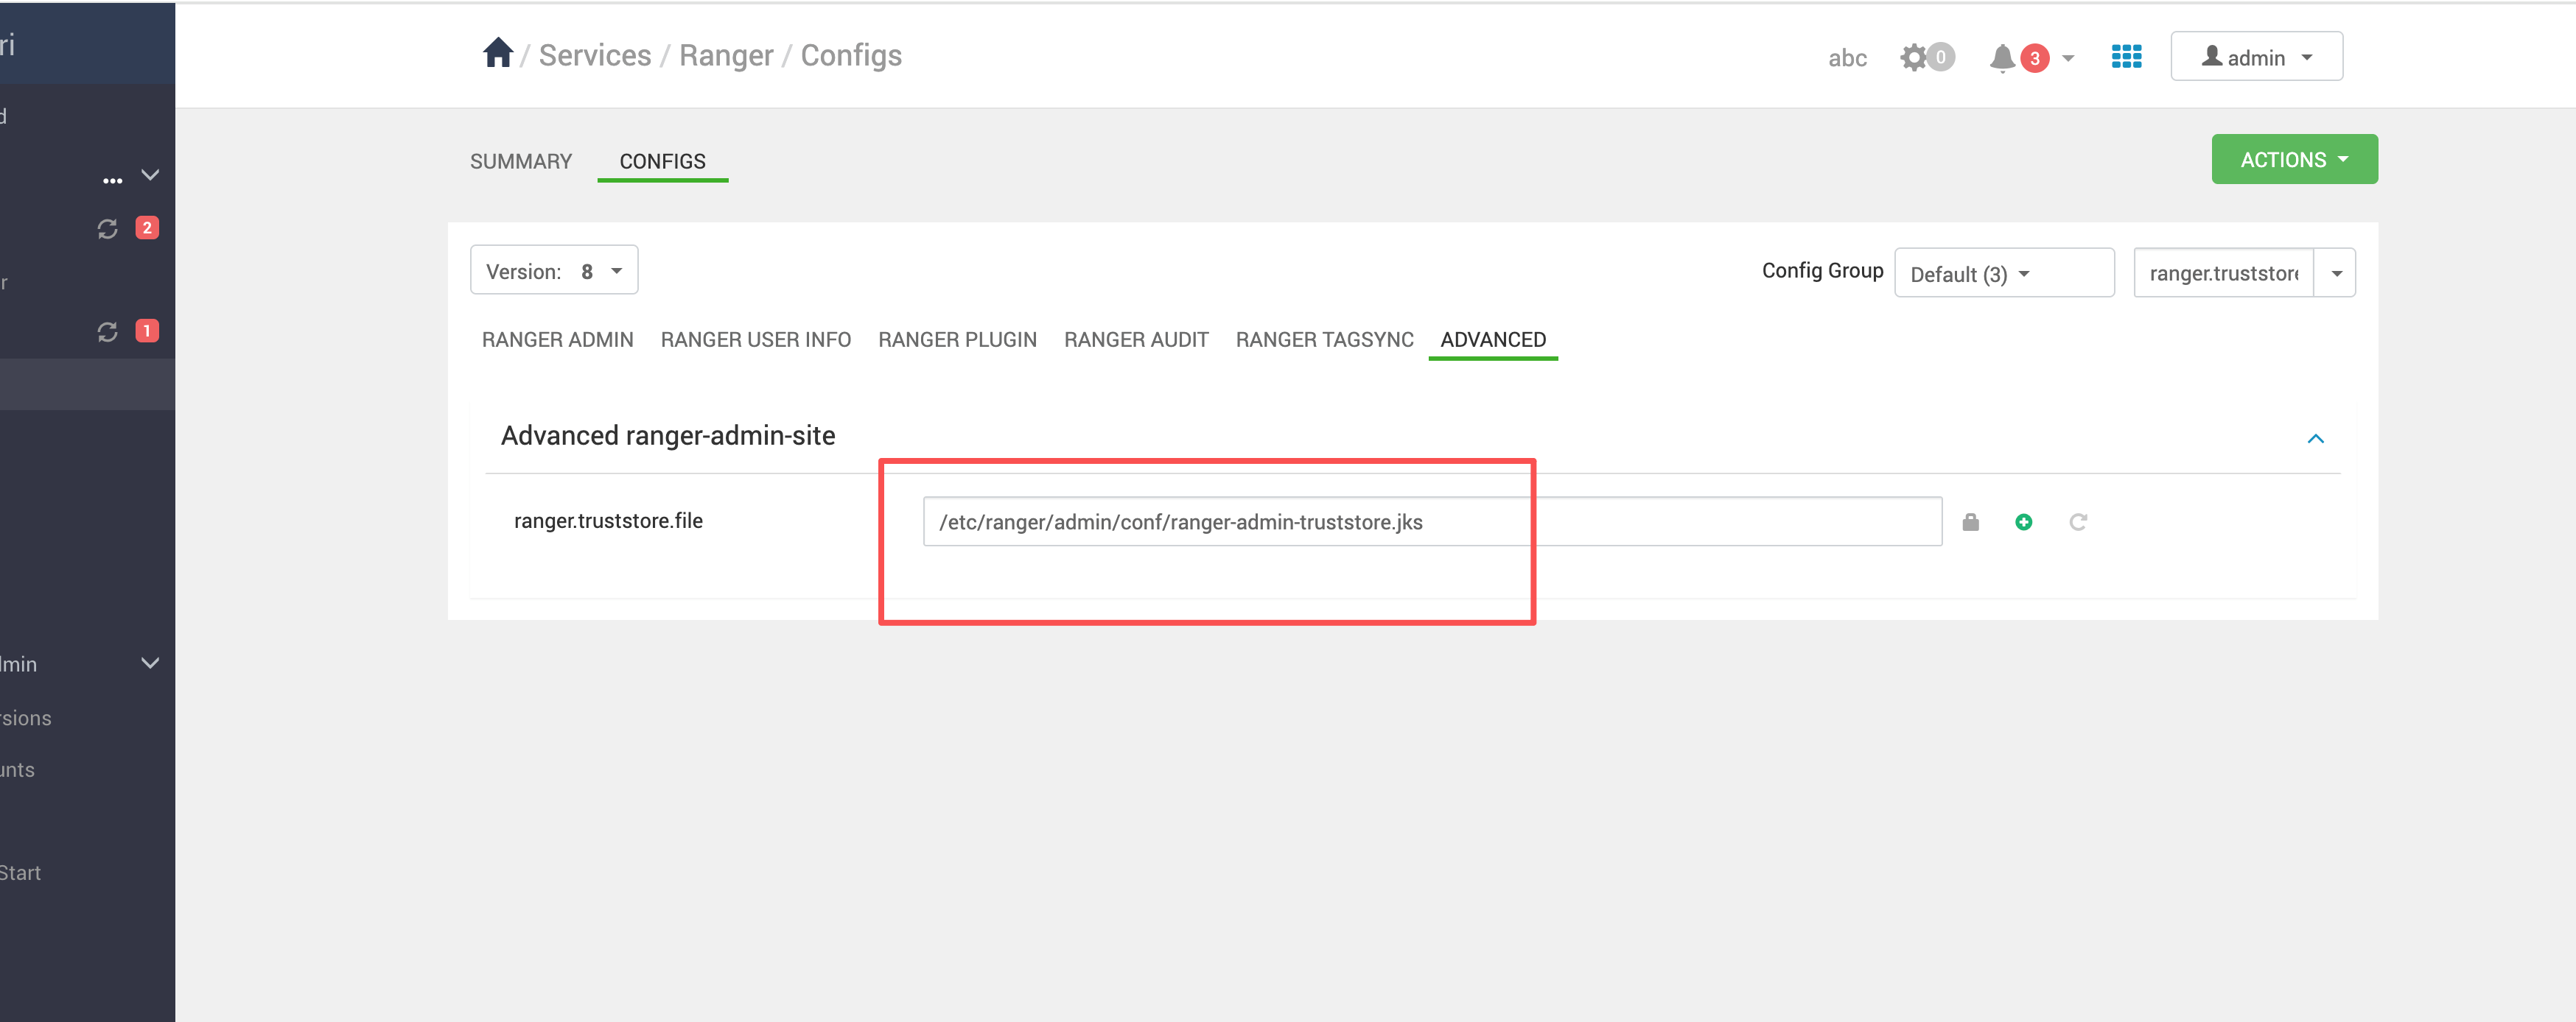Open the views grid icon
This screenshot has height=1022, width=2576.
tap(2126, 57)
